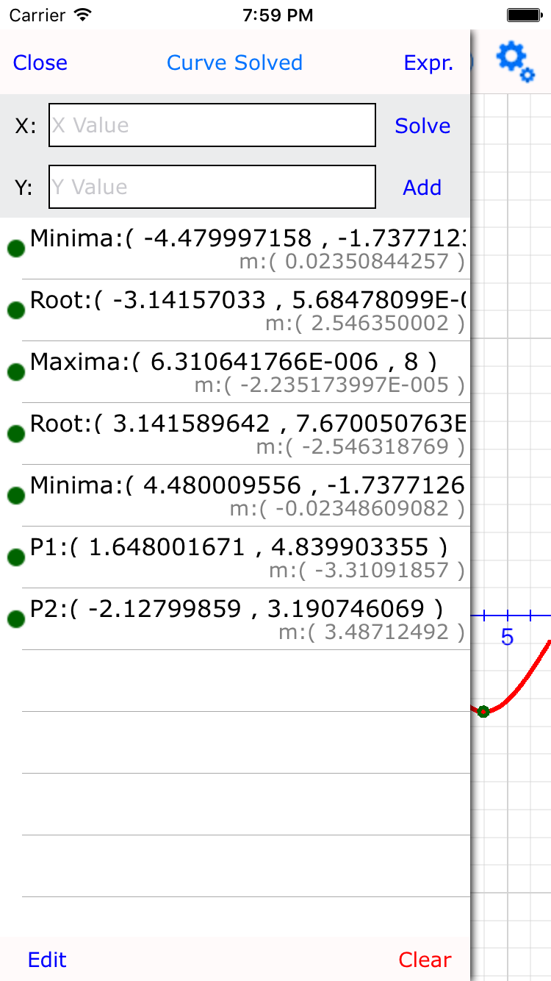Viewport: 551px width, 981px height.
Task: Select the P1 point row 1.648001671
Action: [x=235, y=557]
